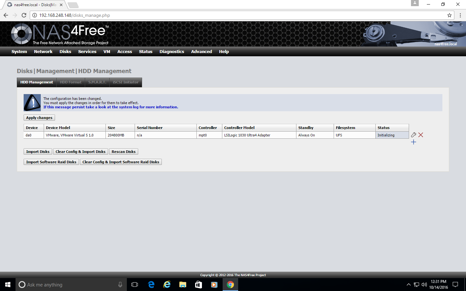
Task: Add a new disk with plus icon
Action: pyautogui.click(x=413, y=142)
